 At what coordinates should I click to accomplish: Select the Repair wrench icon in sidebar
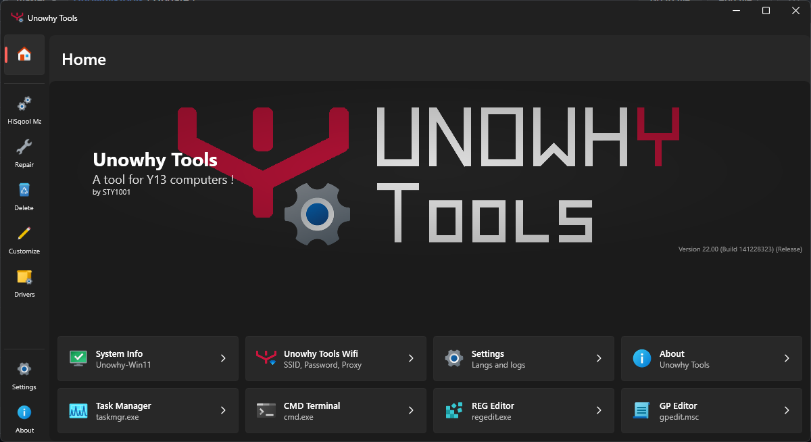[x=24, y=150]
